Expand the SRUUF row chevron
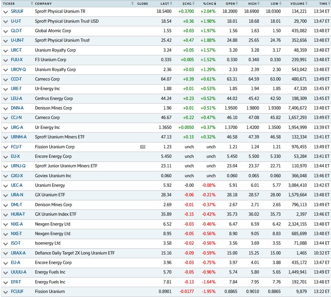The width and height of the screenshot is (331, 297). (6, 12)
